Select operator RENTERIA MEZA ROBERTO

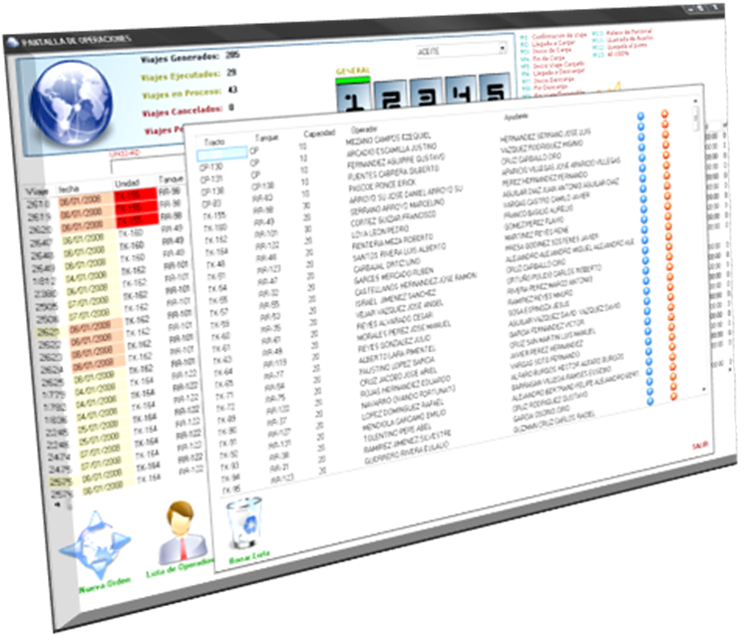(x=393, y=242)
